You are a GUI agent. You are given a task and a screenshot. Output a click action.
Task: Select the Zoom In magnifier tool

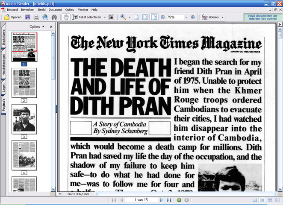[x=123, y=18]
